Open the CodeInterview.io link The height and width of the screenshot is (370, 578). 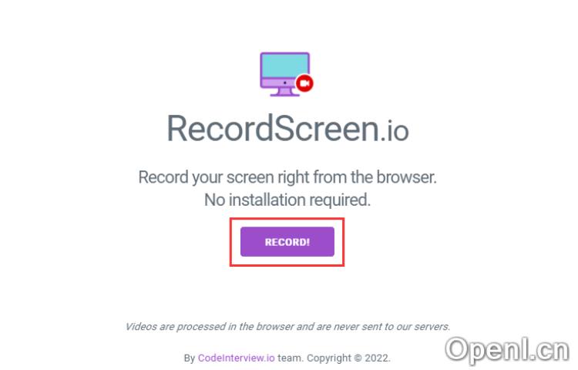coord(237,358)
